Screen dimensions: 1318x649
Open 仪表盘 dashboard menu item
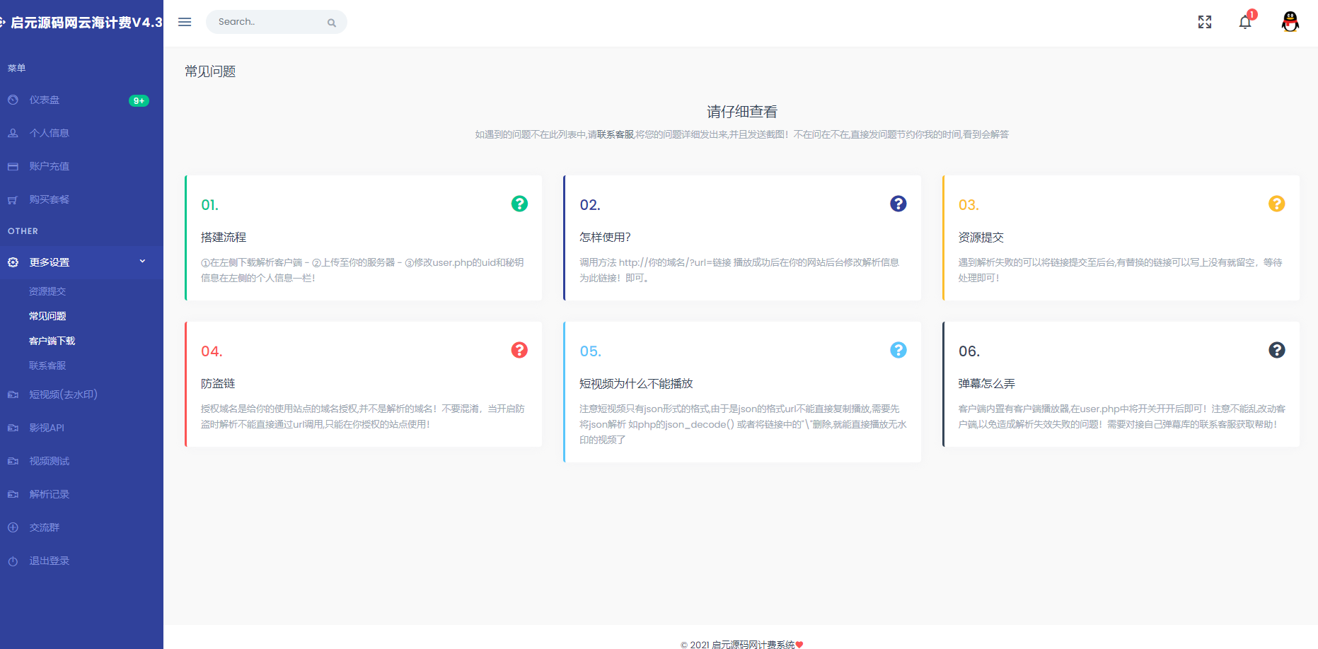pyautogui.click(x=45, y=100)
